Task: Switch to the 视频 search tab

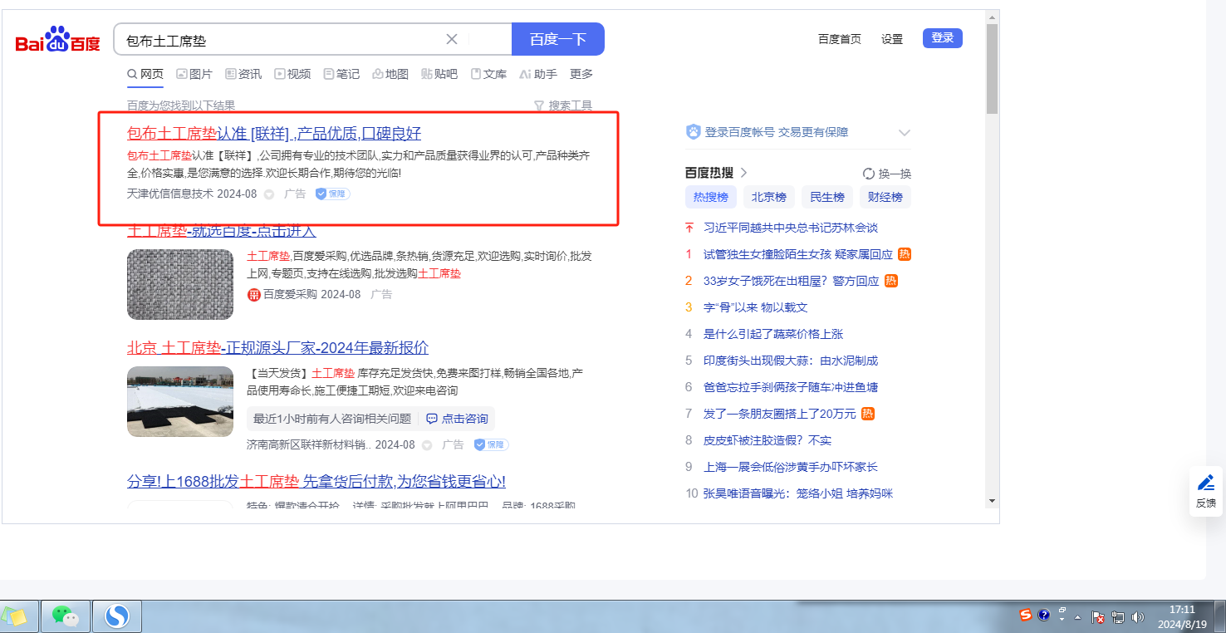Action: [x=292, y=74]
